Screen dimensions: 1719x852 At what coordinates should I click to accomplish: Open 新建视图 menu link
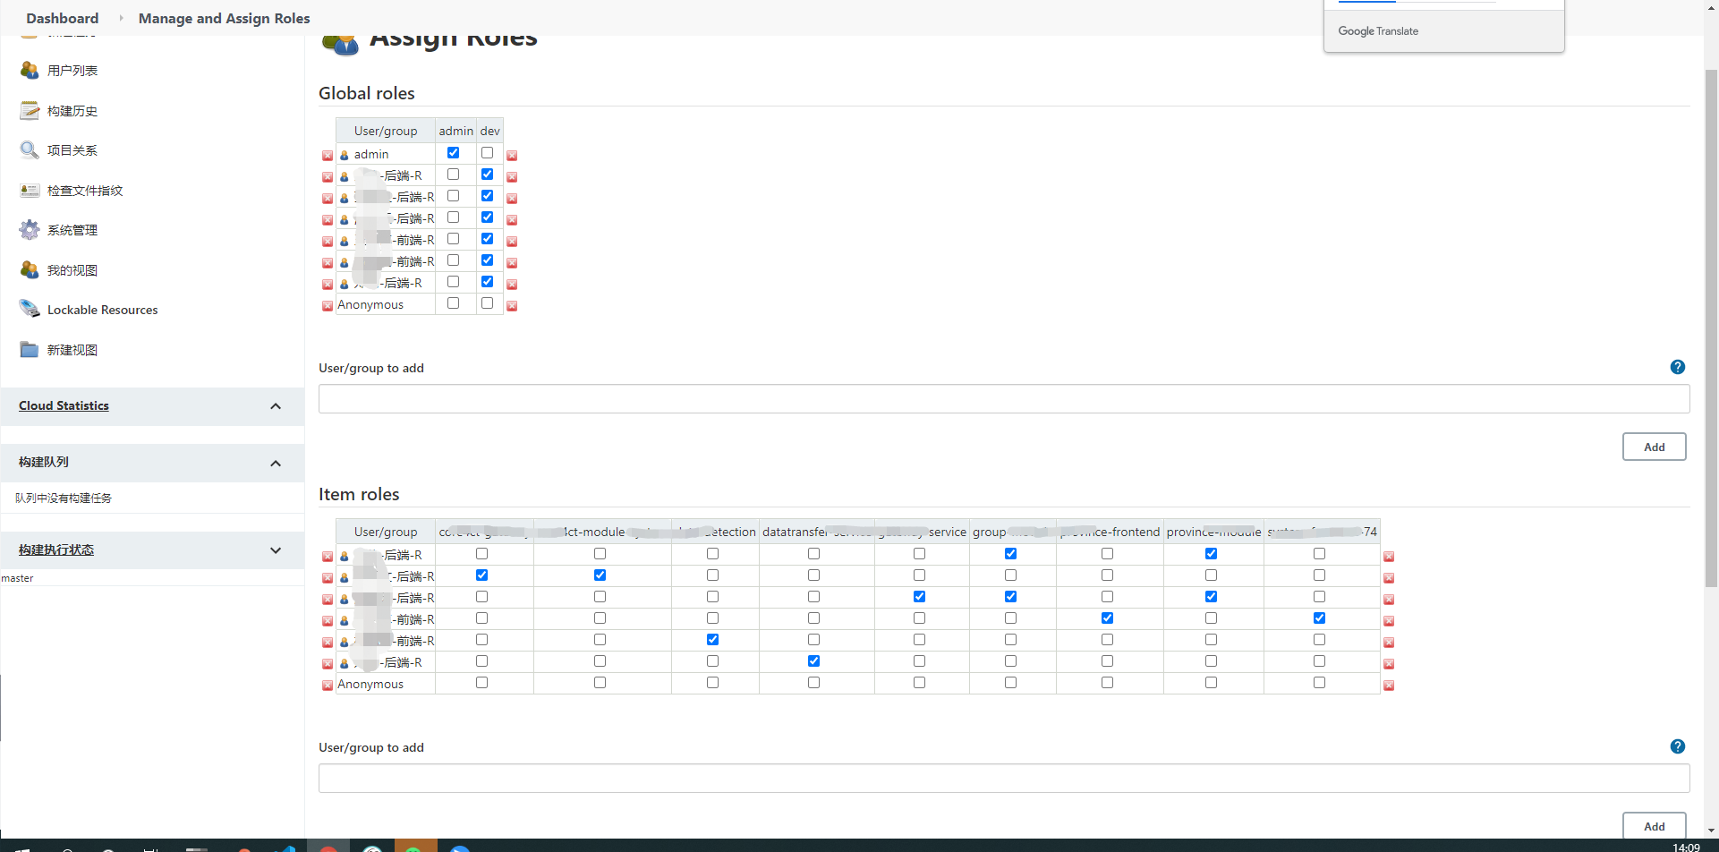(x=72, y=350)
